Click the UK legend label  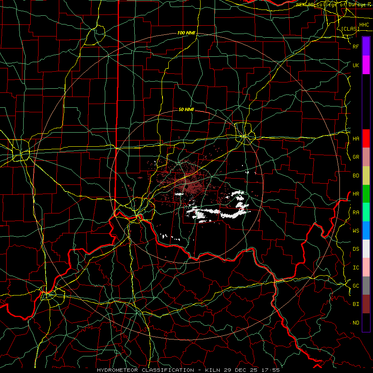(356, 65)
